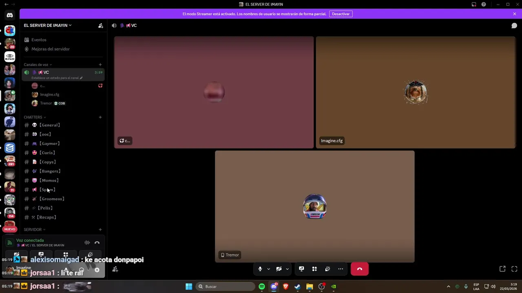This screenshot has width=522, height=293.
Task: Open the E.N.O server icon
Action: pos(10,57)
